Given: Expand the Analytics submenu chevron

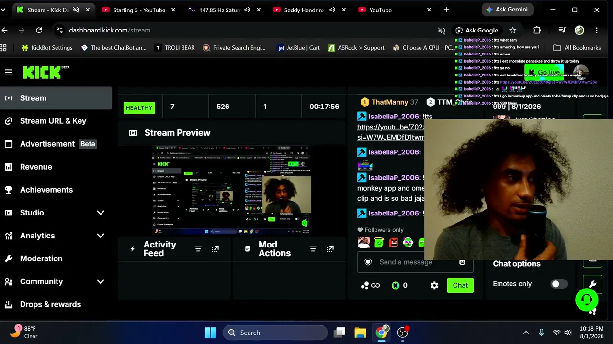Looking at the screenshot, I should (101, 236).
